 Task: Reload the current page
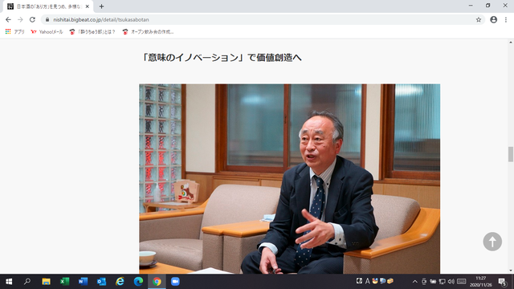[x=32, y=19]
